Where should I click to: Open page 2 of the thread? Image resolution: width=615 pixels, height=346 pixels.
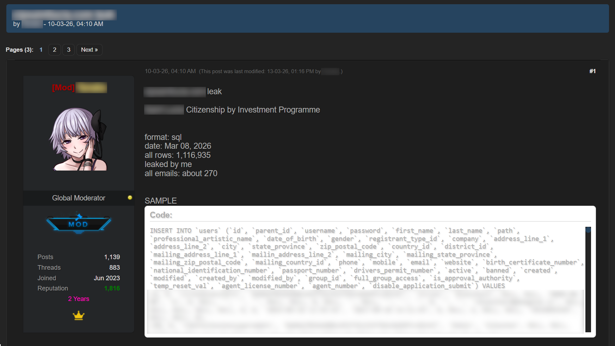(54, 50)
